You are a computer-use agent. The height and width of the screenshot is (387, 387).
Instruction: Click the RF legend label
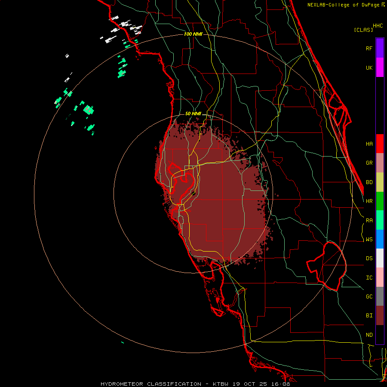coord(369,48)
